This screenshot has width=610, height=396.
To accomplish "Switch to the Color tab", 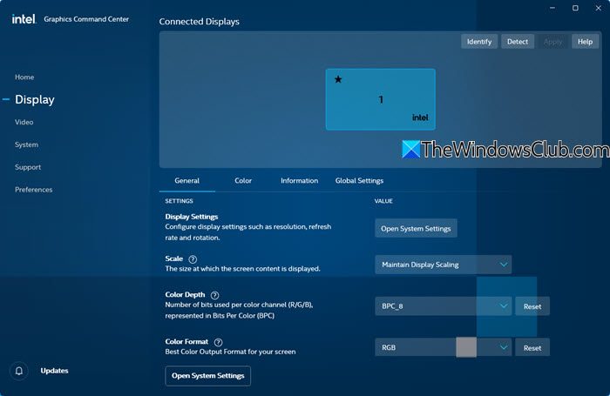I will click(x=243, y=181).
